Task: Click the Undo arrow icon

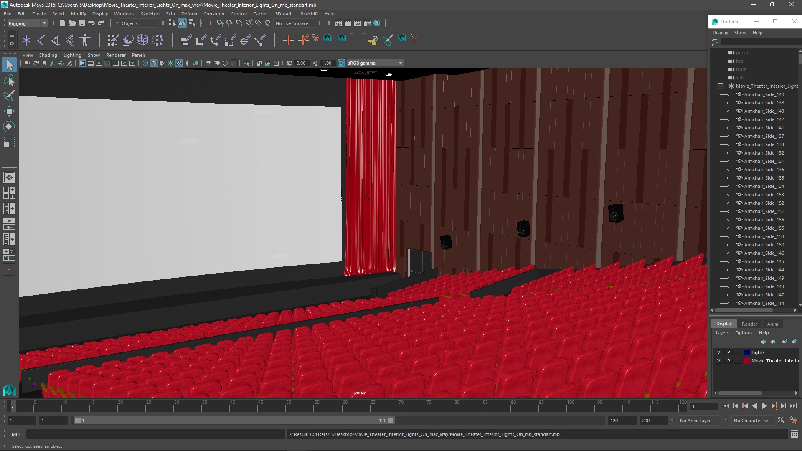Action: pyautogui.click(x=91, y=23)
